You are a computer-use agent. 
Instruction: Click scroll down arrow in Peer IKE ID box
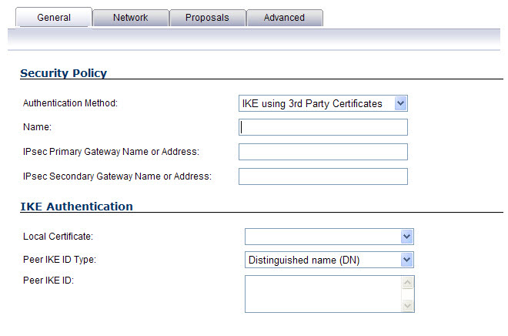[x=408, y=306]
